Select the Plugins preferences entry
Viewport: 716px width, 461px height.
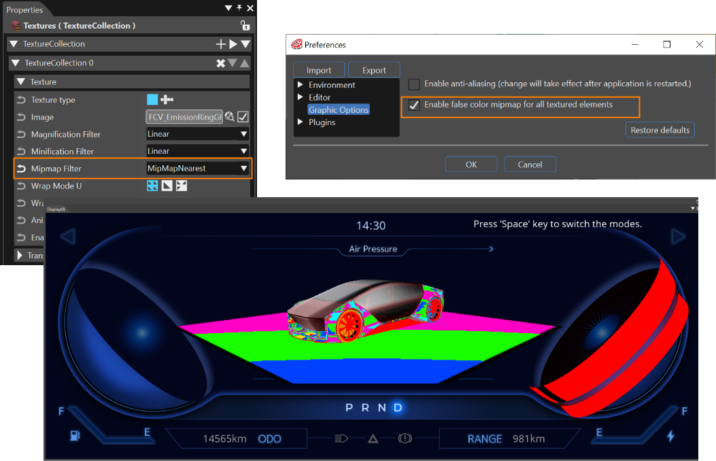[322, 122]
